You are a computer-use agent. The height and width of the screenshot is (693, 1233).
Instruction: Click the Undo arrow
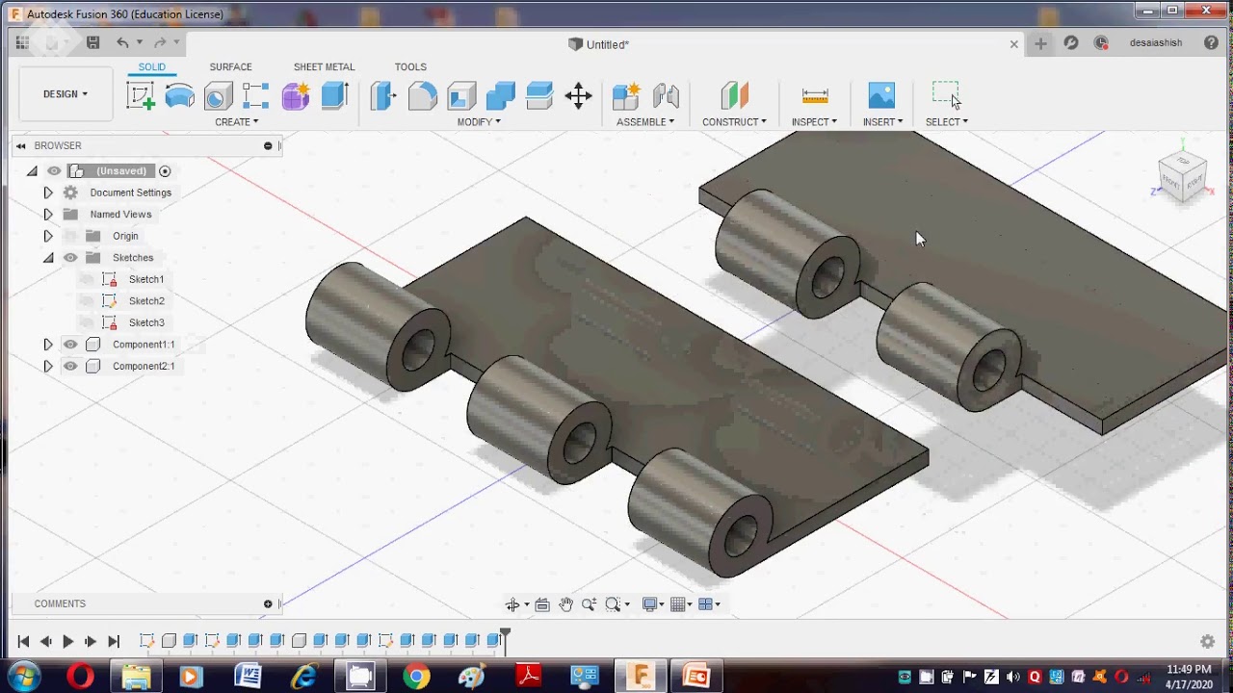pyautogui.click(x=122, y=42)
